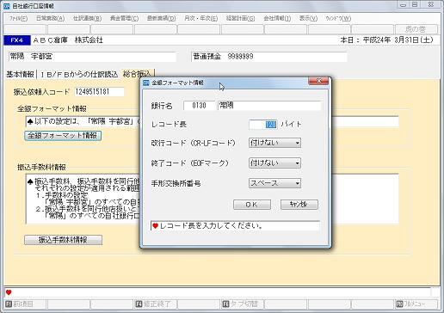Click the 振込手数料情報 section heading

coord(41,167)
